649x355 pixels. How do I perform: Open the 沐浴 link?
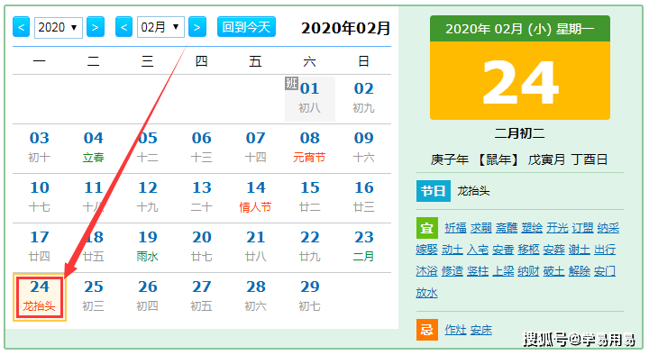[x=426, y=271]
